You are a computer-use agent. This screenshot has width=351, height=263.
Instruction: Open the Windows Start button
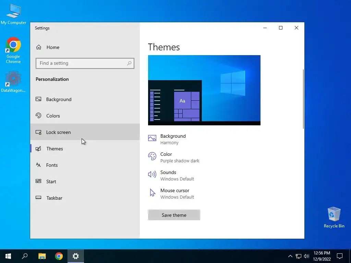8,256
